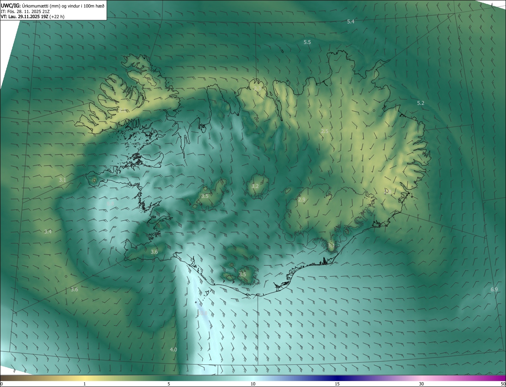Click the 3.1 value label on the southeast coast
506x387 pixels.
[x=331, y=246]
